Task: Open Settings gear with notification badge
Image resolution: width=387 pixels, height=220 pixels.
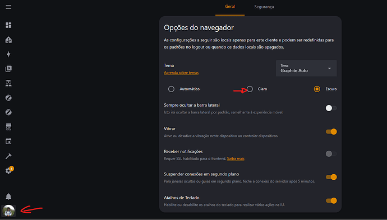Action: click(x=10, y=170)
